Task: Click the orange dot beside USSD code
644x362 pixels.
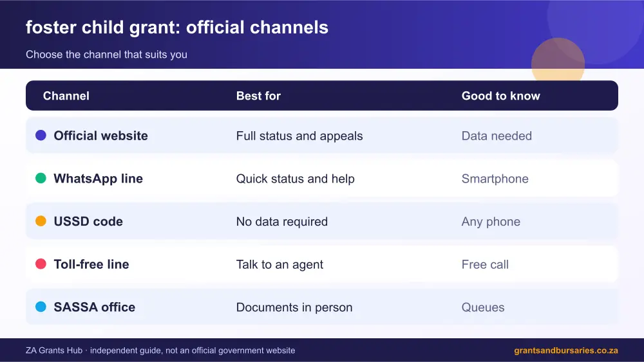Action: click(x=41, y=221)
